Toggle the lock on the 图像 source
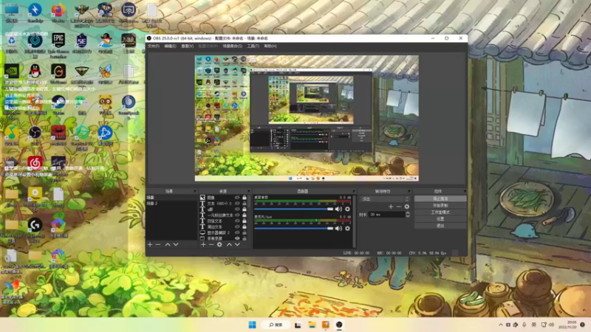 [x=245, y=198]
